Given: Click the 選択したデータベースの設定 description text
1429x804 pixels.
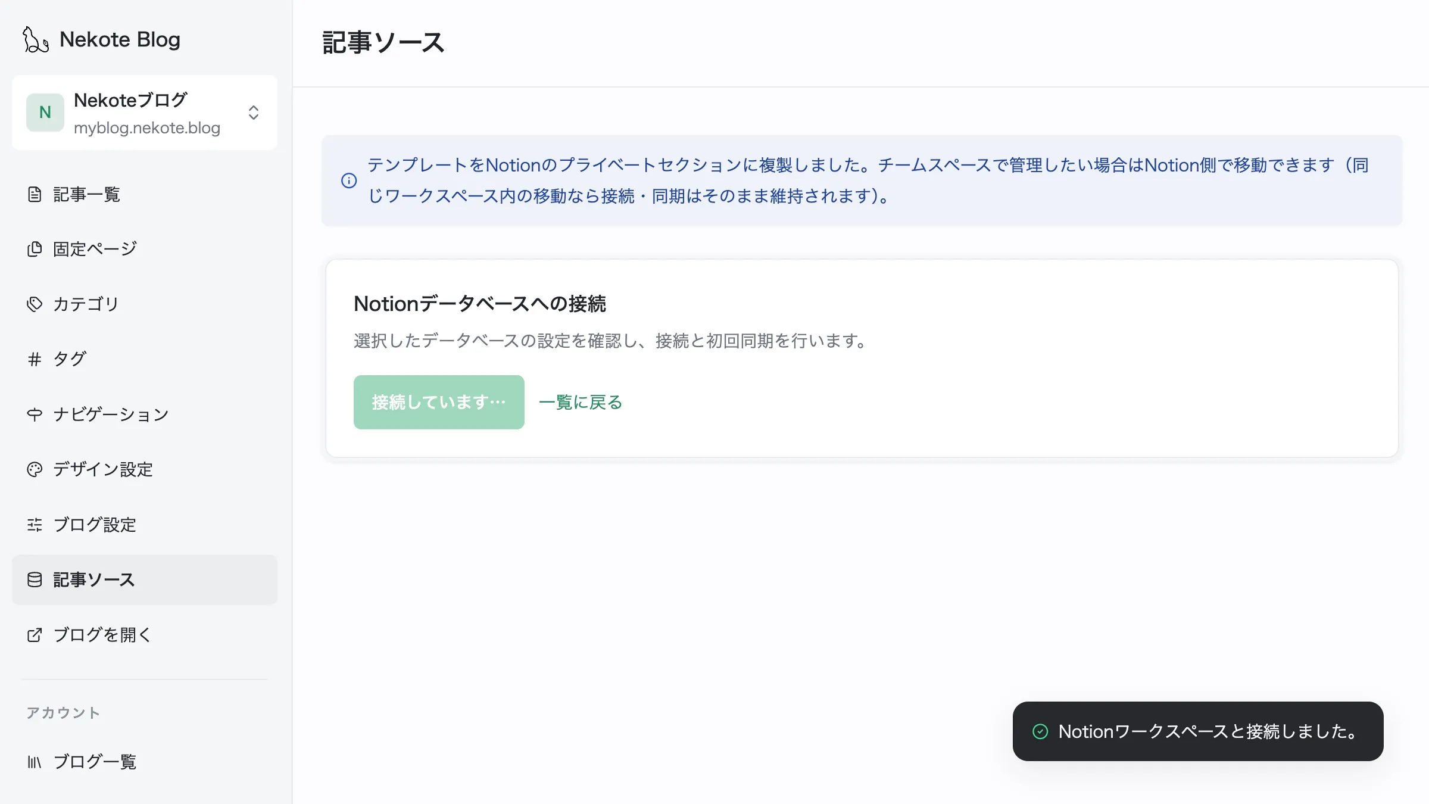Looking at the screenshot, I should [611, 341].
